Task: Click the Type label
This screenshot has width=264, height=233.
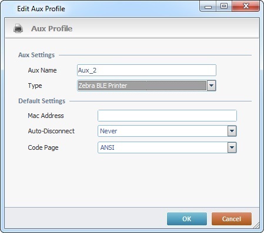Action: pos(35,86)
